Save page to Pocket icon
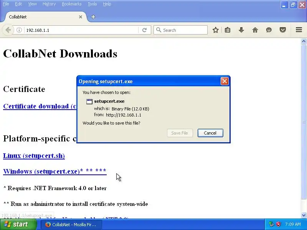307x230 pixels. (283, 30)
